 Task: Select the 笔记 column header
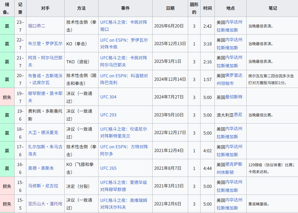pos(273,8)
